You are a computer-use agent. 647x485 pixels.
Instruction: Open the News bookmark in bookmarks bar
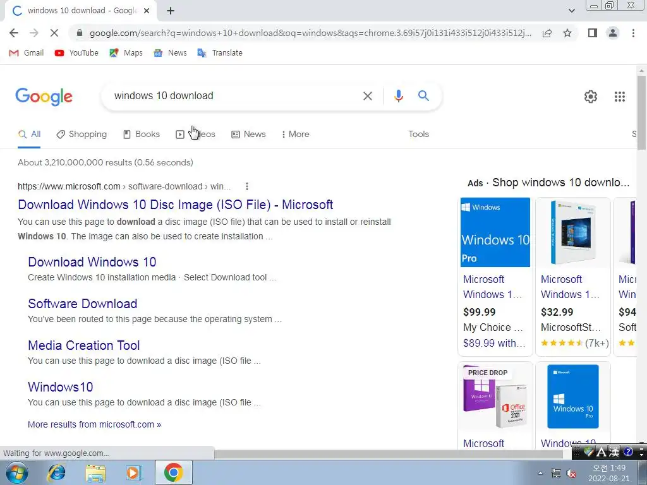coord(170,53)
